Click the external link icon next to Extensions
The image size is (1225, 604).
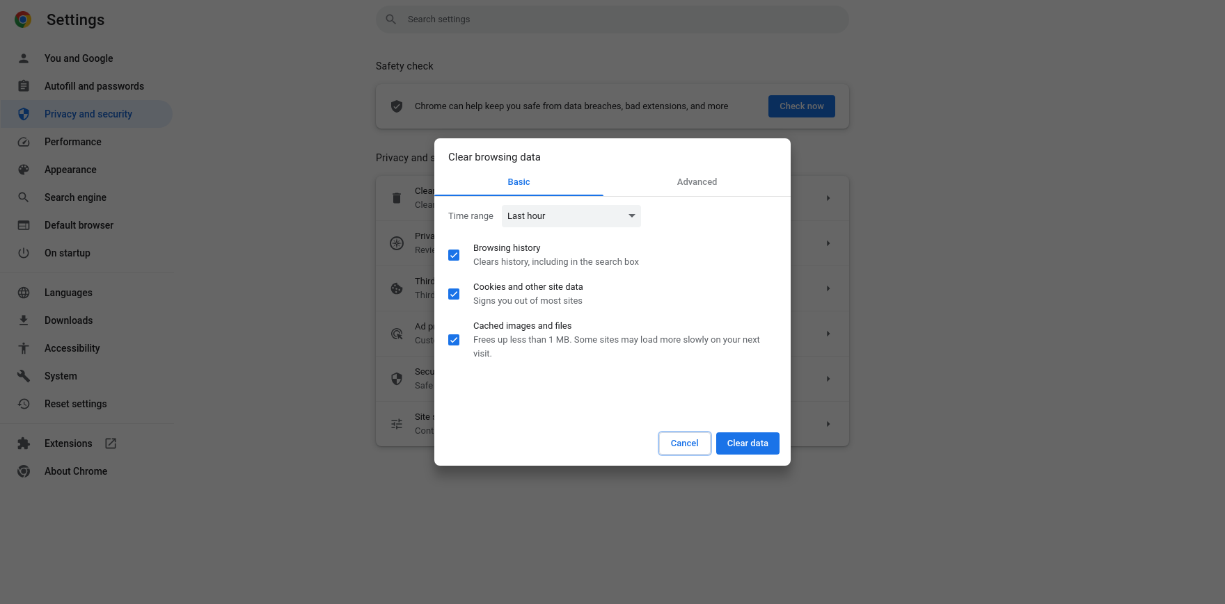[111, 443]
